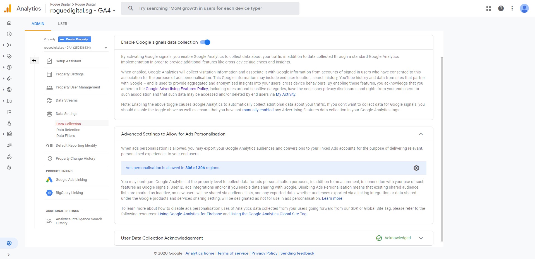This screenshot has height=259, width=535.
Task: Click the BigQuery Linking hexagon icon
Action: (49, 193)
